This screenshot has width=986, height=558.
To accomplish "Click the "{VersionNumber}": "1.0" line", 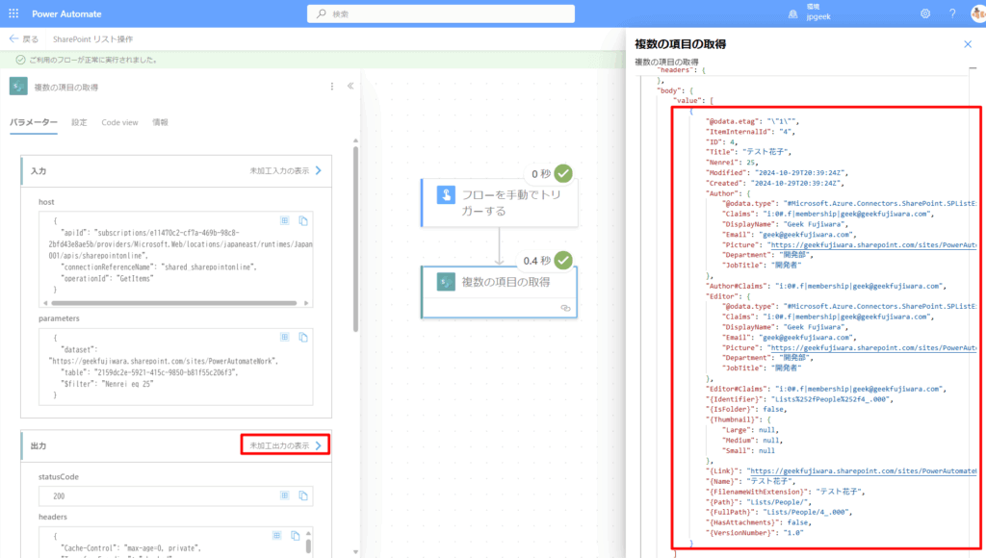I will pos(755,533).
